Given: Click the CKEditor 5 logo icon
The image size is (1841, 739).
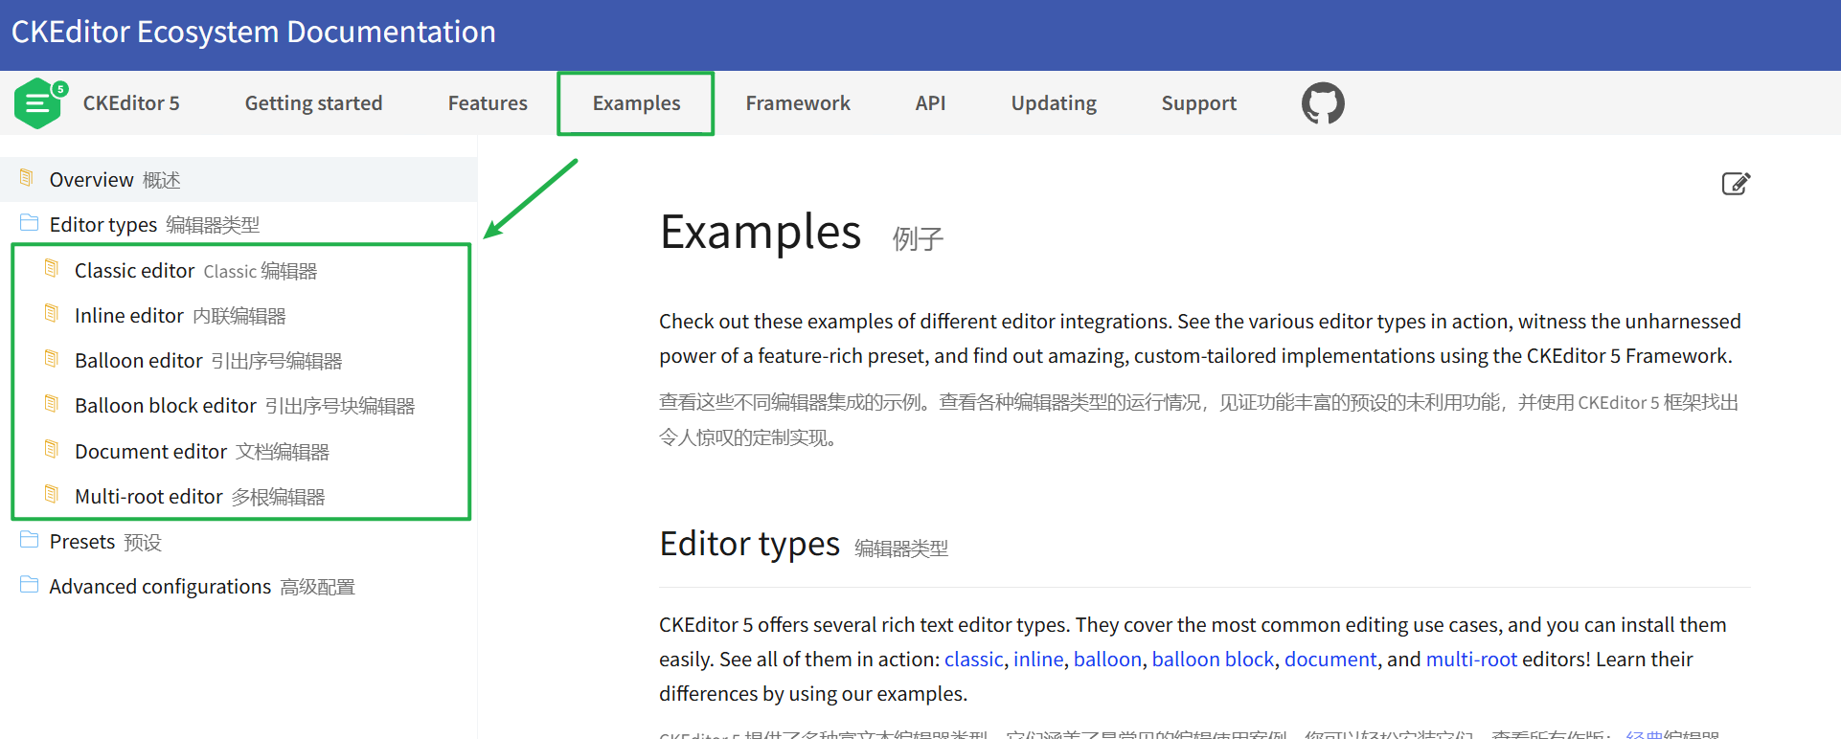Looking at the screenshot, I should (40, 103).
